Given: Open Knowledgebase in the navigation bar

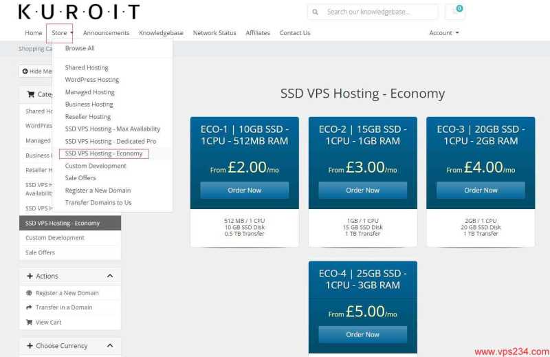Looking at the screenshot, I should tap(161, 32).
